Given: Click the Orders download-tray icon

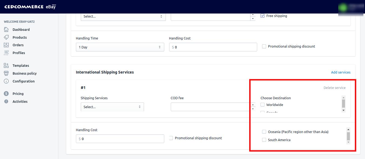Looking at the screenshot, I should (x=6, y=45).
